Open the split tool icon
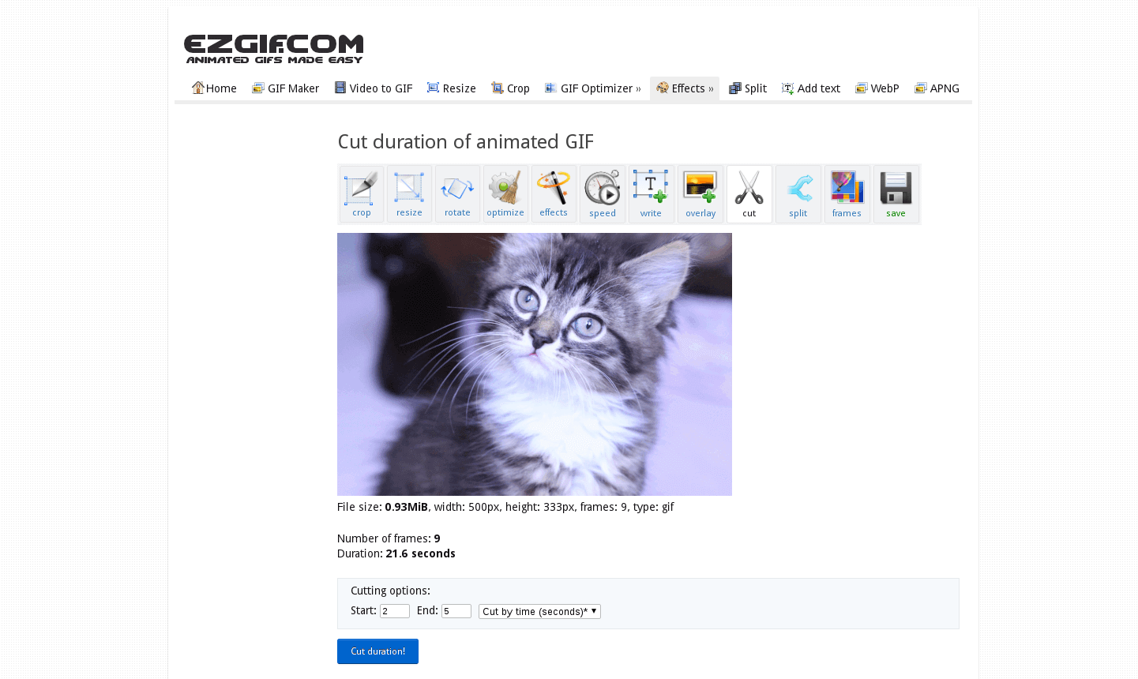1138x679 pixels. tap(798, 194)
